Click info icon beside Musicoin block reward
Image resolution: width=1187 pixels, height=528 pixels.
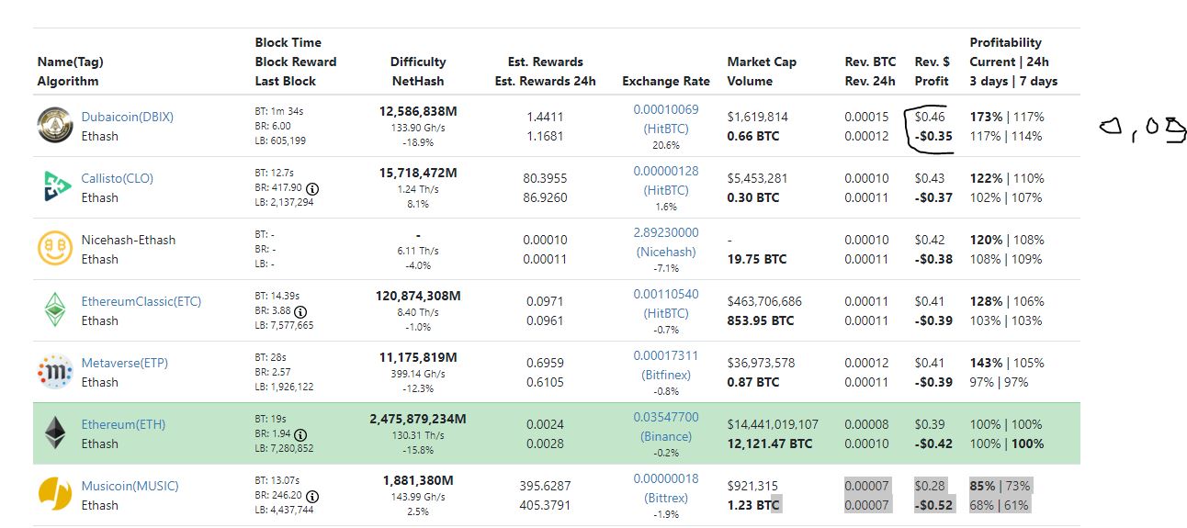click(x=313, y=496)
